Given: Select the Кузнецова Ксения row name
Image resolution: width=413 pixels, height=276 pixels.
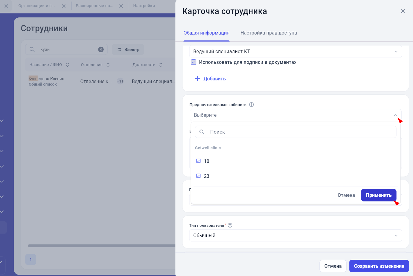Looking at the screenshot, I should 46,79.
